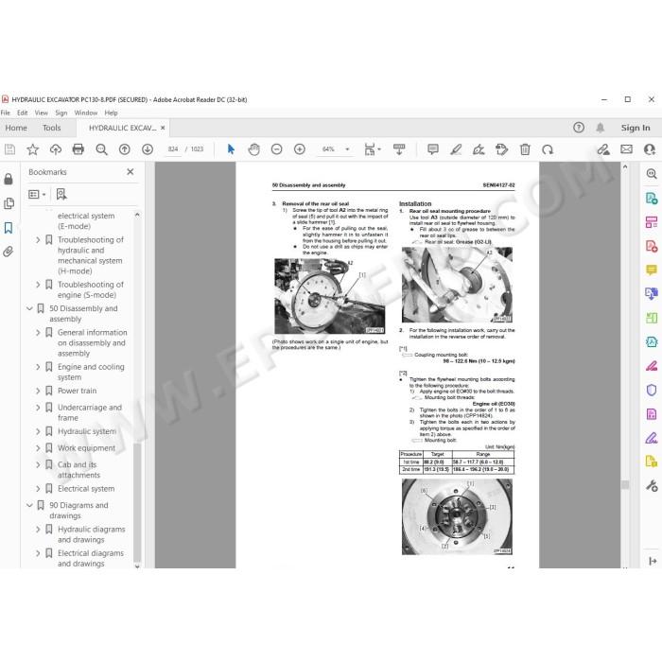Click the stamp tool icon
Screen dimensions: 662x662
pos(501,149)
